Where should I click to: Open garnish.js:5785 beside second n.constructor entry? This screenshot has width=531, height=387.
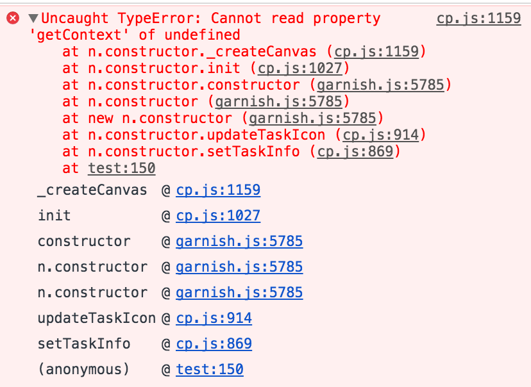(x=239, y=293)
